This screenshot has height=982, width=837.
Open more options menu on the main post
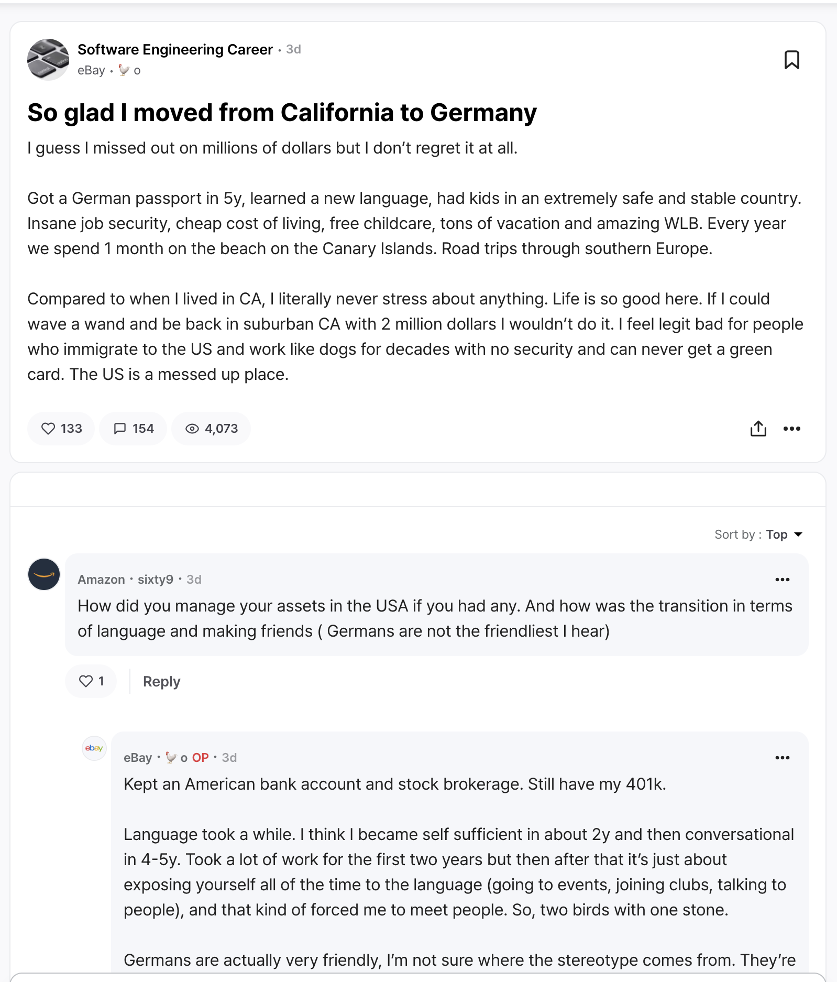(791, 429)
